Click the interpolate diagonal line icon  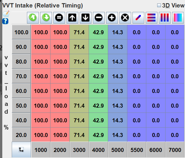tap(138, 18)
